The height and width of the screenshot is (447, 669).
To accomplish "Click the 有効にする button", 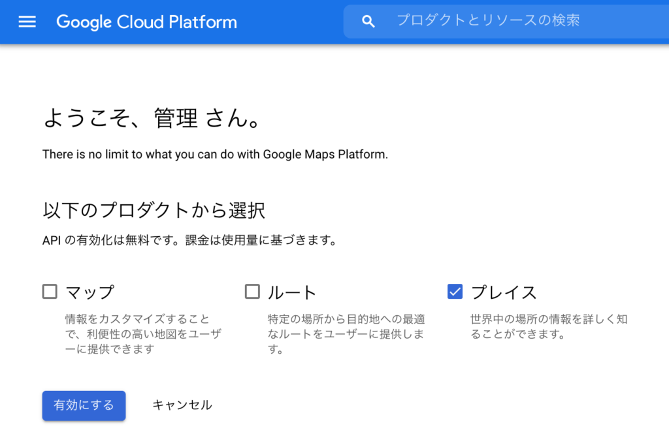I will (84, 405).
